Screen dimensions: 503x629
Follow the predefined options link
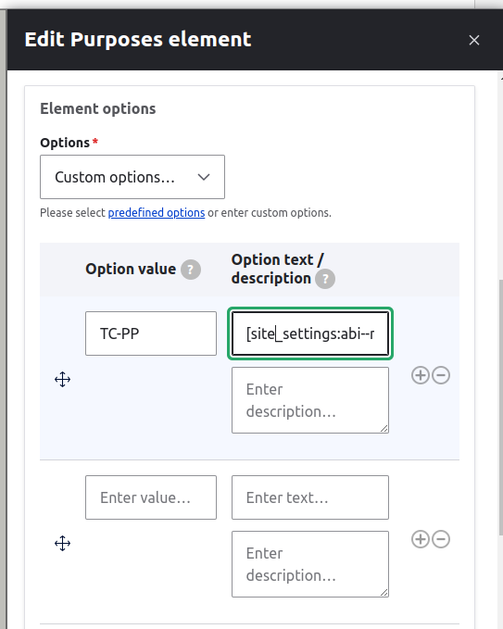pos(157,213)
